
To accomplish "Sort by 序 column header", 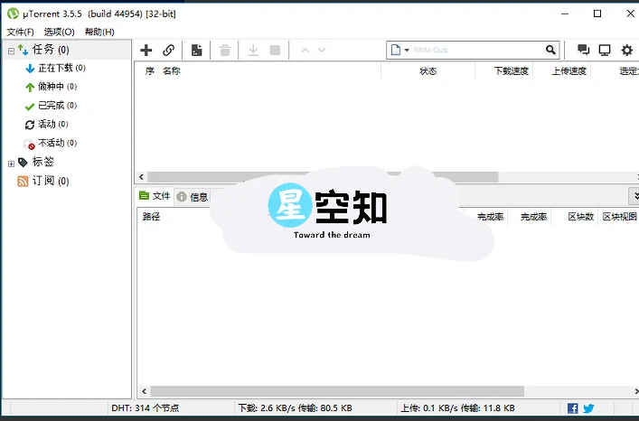I will pos(149,71).
